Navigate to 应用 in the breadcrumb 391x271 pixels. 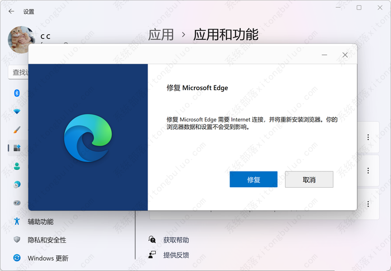pos(161,35)
